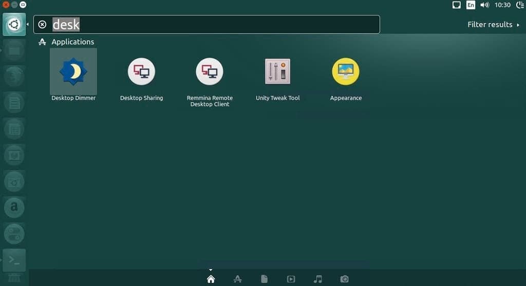This screenshot has height=286, width=526.
Task: Open System Settings launcher icon
Action: tap(14, 234)
